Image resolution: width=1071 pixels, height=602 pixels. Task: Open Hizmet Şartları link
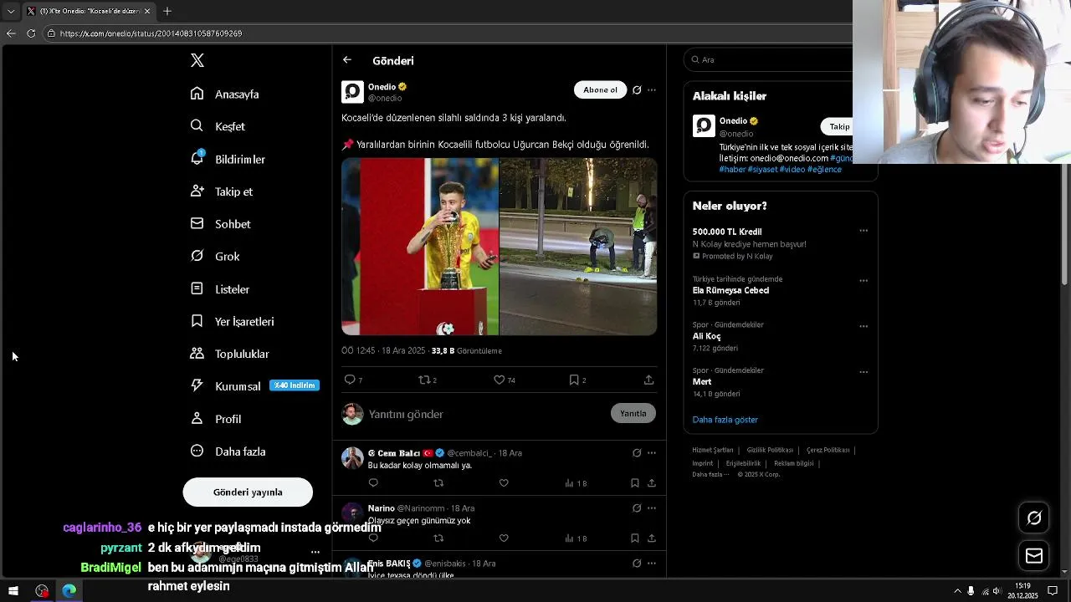click(x=712, y=450)
